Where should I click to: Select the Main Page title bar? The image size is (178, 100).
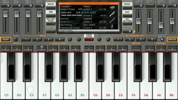click(89, 4)
